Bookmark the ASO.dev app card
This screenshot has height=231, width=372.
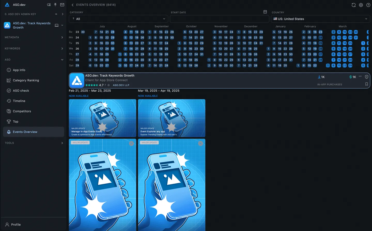click(367, 84)
